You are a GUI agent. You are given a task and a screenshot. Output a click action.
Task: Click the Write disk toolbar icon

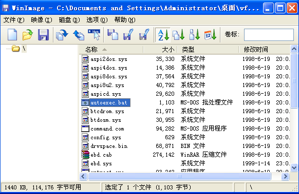pyautogui.click(x=79, y=35)
